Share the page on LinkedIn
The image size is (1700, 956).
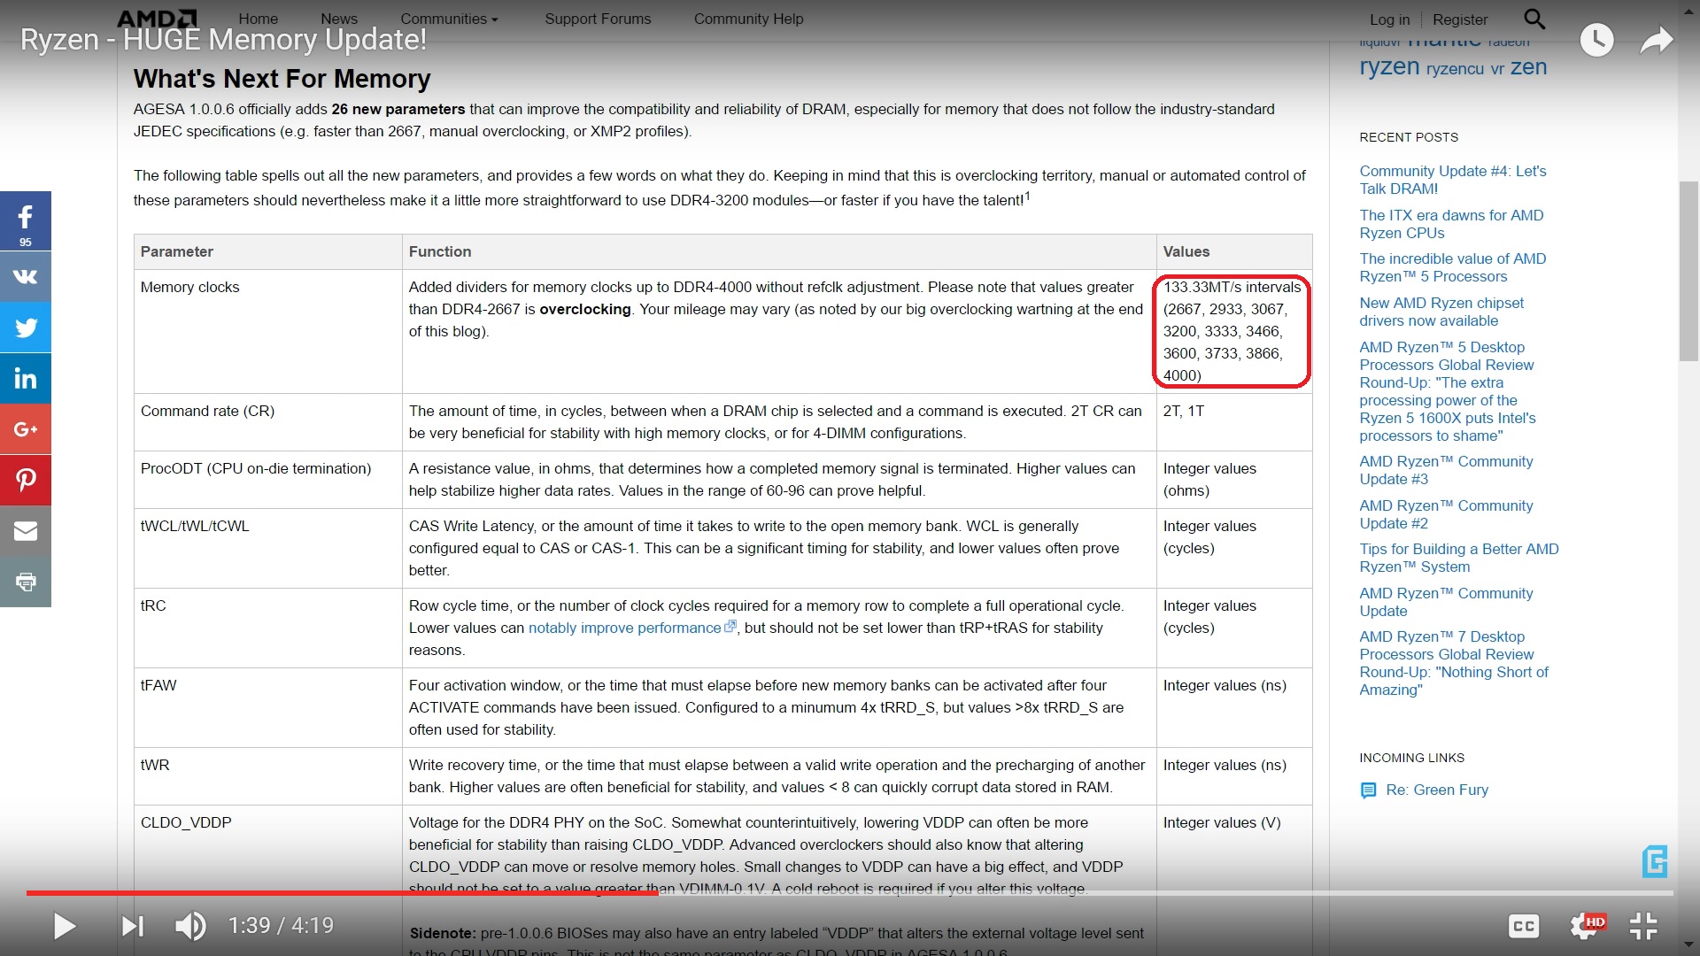click(26, 379)
